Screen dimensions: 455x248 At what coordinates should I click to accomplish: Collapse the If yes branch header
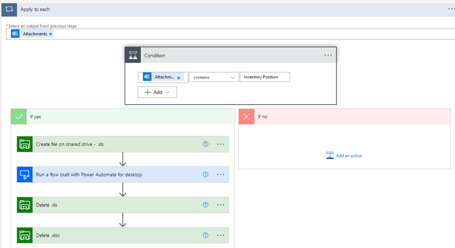tap(123, 117)
